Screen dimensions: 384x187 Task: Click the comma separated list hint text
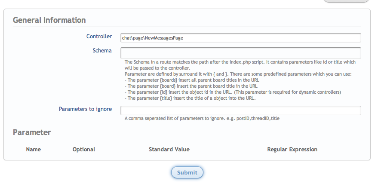[x=202, y=118]
